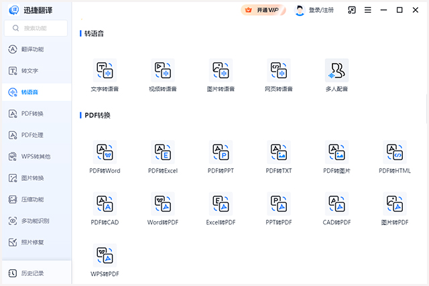Screen dimensions: 429x286
Task: Click the vertical scrollbar on the right
Action: pos(427,109)
